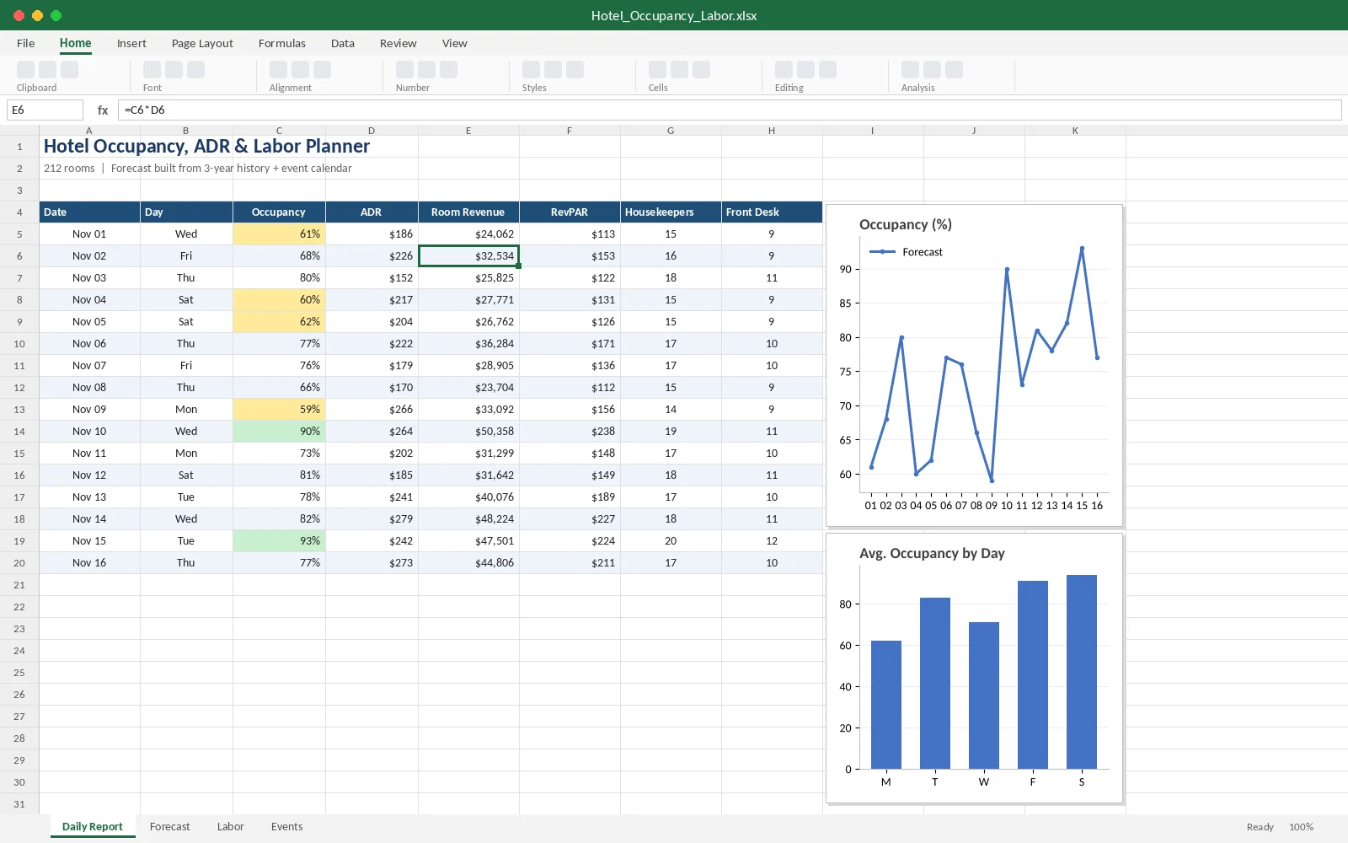
Task: Select the Housekeepers header cell
Action: click(x=671, y=212)
